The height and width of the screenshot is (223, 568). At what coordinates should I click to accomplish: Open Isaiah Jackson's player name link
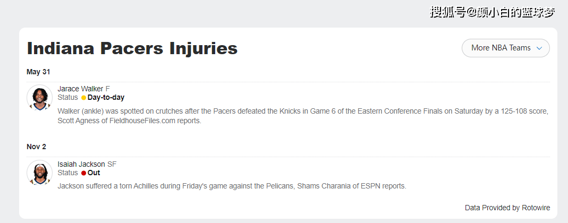pyautogui.click(x=81, y=164)
